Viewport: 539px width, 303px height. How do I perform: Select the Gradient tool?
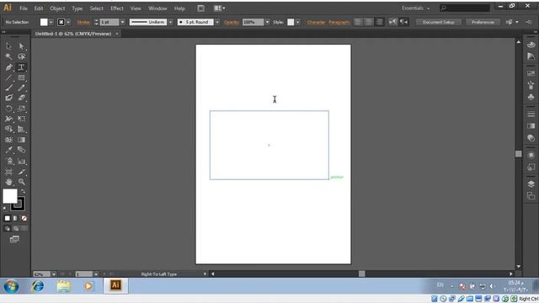pos(21,140)
